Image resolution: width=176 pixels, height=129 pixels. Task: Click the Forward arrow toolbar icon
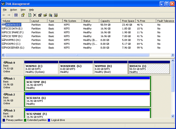[9, 15]
